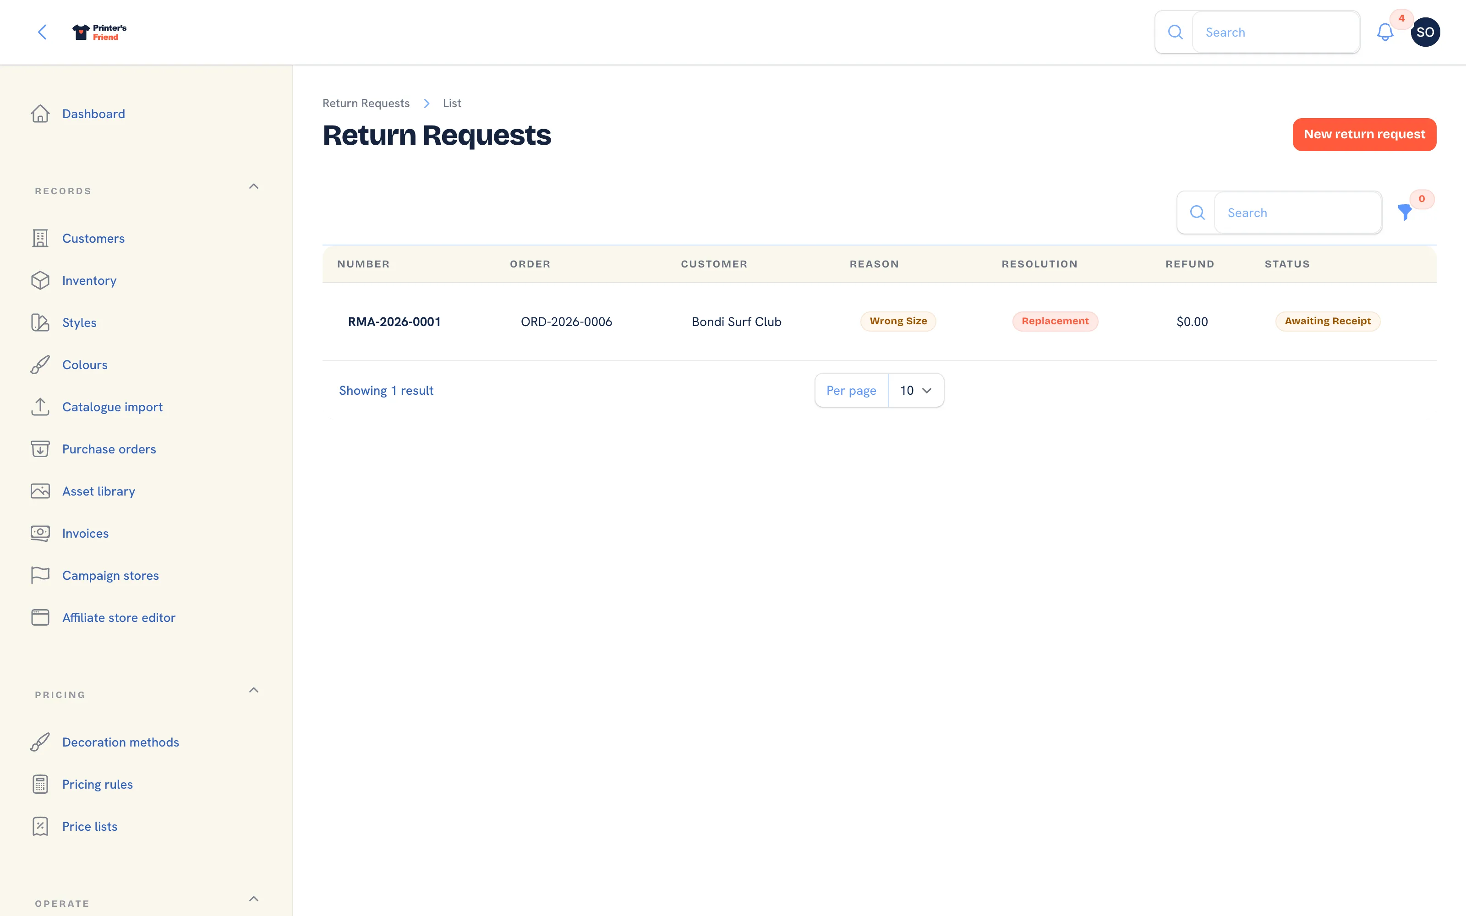Click the back arrow icon in header
Screen dimensions: 1466x916
[42, 32]
